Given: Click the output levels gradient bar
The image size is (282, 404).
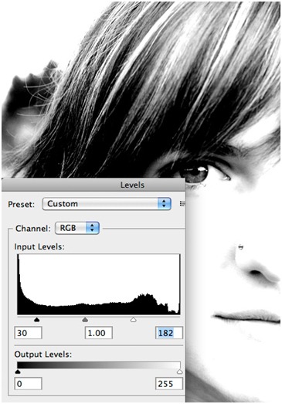Looking at the screenshot, I should pos(99,365).
